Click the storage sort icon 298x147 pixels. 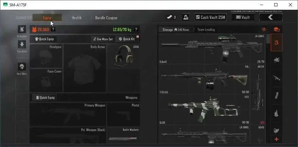pyautogui.click(x=264, y=30)
